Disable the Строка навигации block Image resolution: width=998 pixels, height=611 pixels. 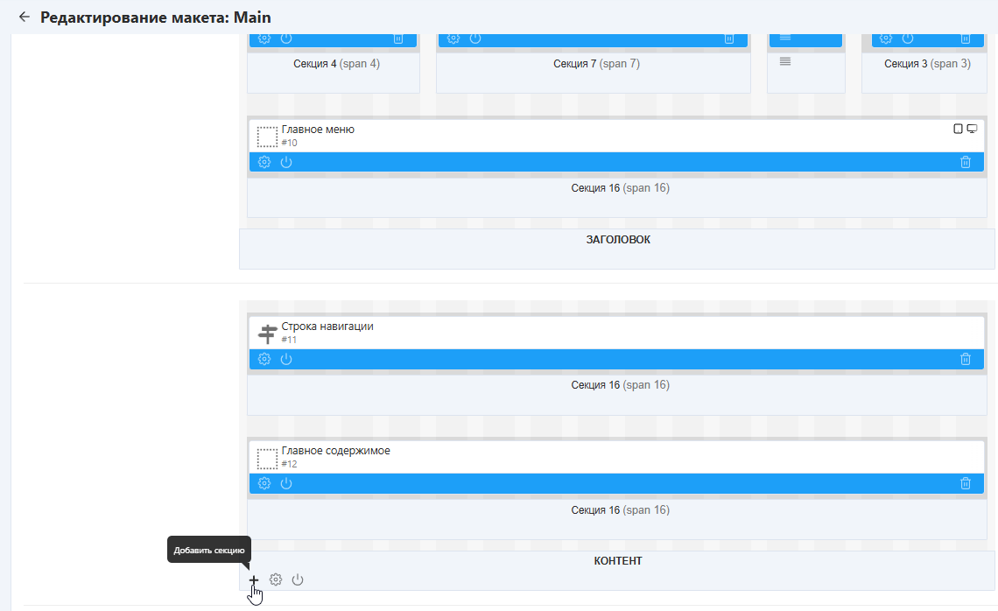tap(286, 359)
